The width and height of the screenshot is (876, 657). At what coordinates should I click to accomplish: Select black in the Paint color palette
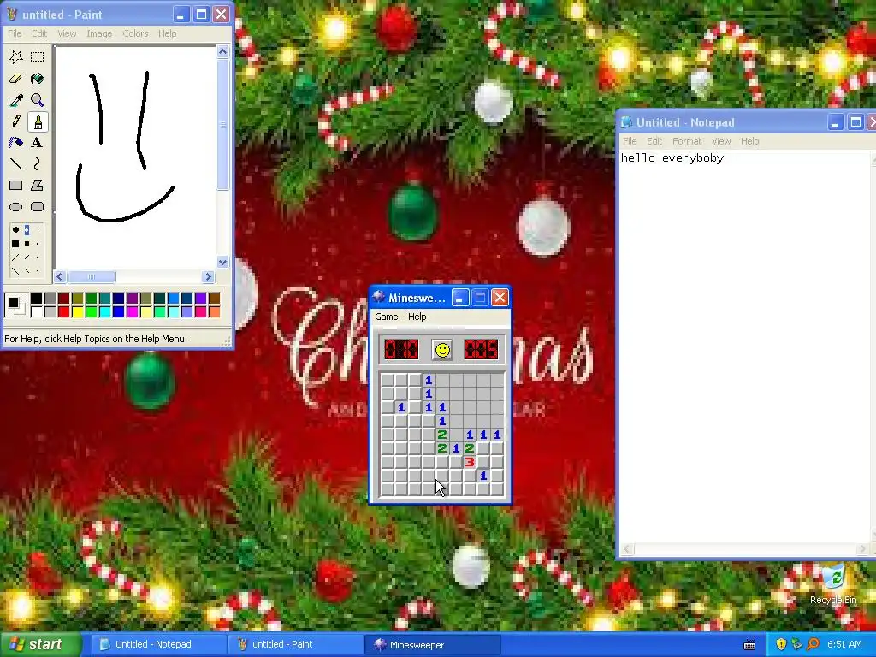tap(36, 299)
